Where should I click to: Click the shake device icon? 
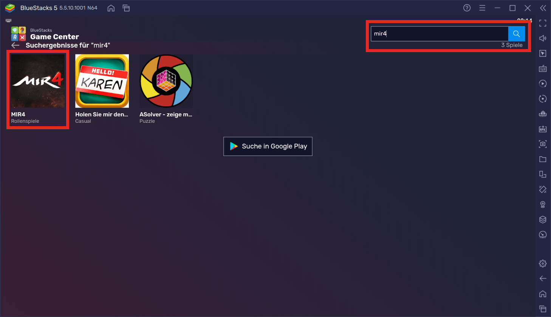pyautogui.click(x=543, y=189)
